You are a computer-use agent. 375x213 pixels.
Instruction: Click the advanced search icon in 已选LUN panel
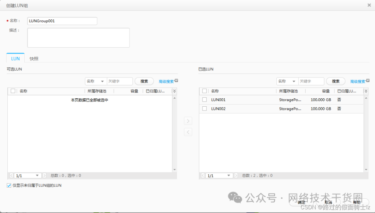(368, 80)
